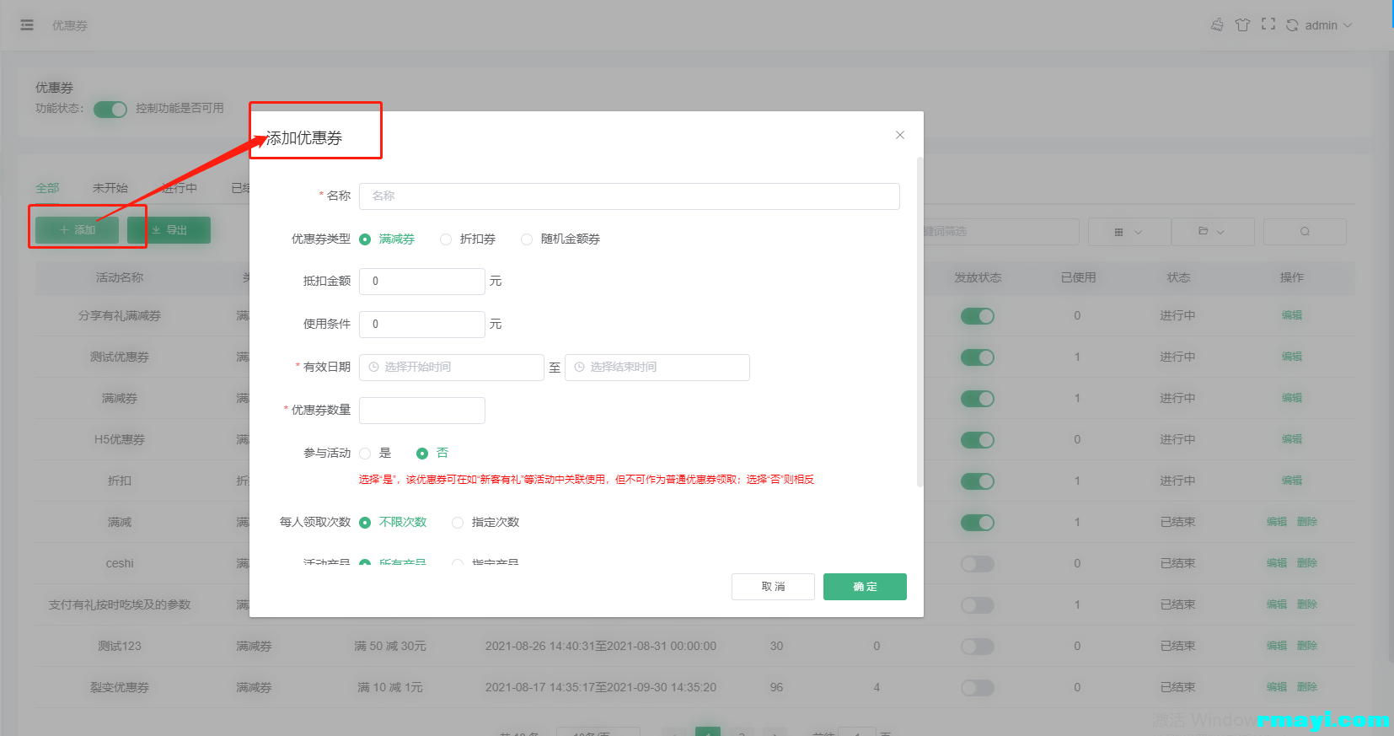The image size is (1394, 736).
Task: Click 编辑 for 测试123 row
Action: [x=1277, y=646]
